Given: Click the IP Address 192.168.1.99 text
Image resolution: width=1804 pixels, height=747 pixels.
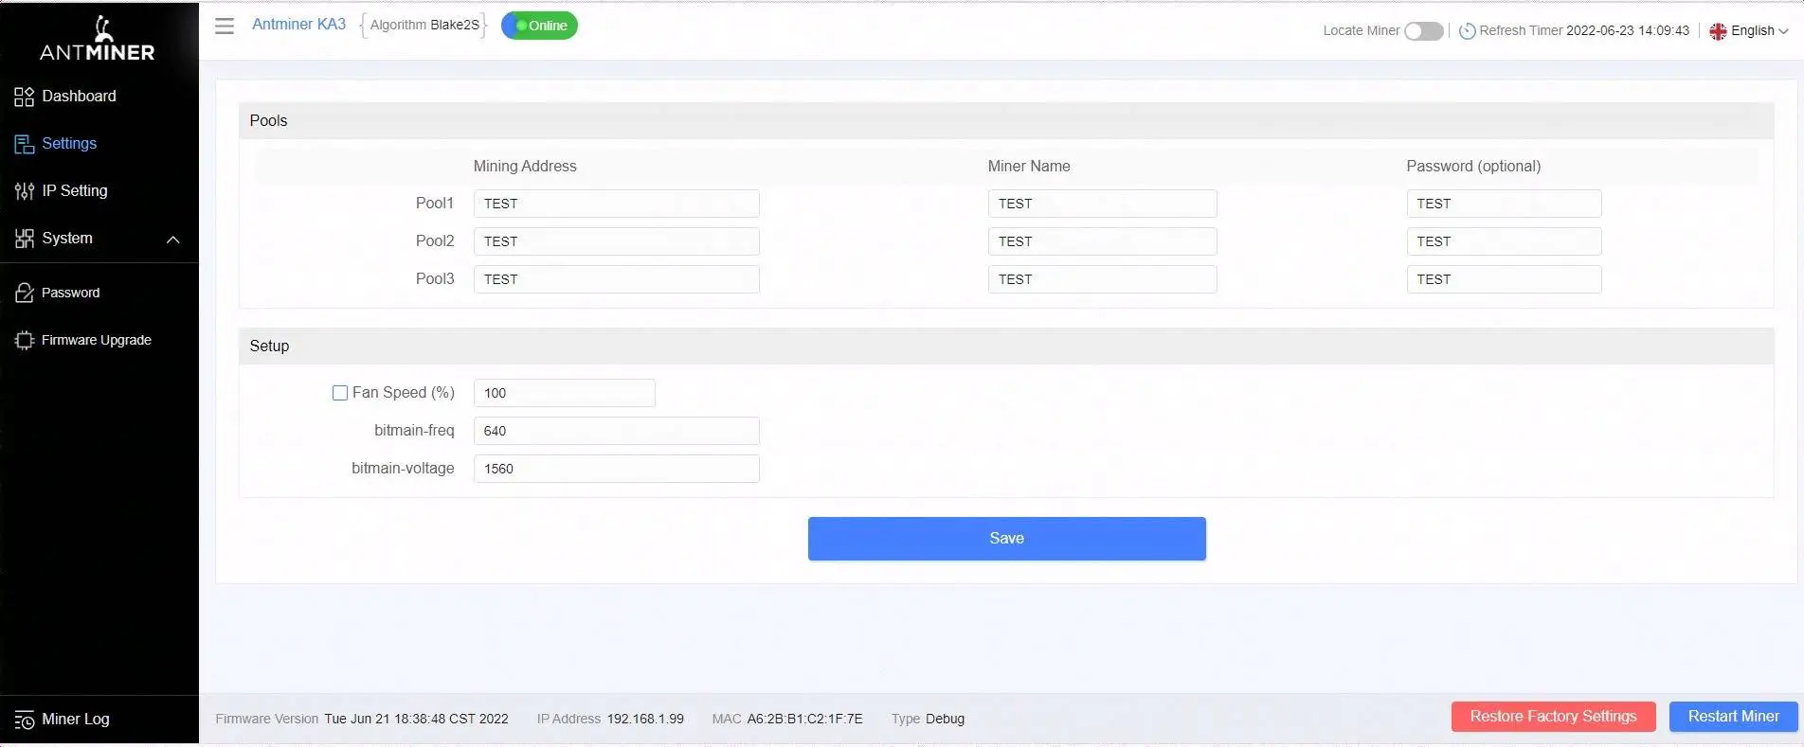Looking at the screenshot, I should click(610, 720).
